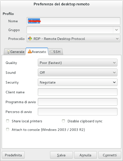Viewport: 123px width, 161px height.
Task: Switch to the SSH tab
Action: tap(55, 52)
